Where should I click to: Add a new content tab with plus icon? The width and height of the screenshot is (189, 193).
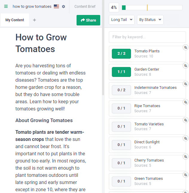[34, 20]
